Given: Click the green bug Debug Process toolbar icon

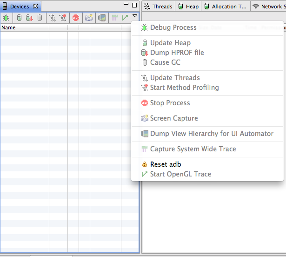Looking at the screenshot, I should (x=6, y=18).
